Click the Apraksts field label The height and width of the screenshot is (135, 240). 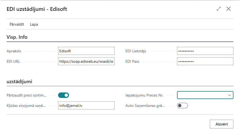(14, 51)
